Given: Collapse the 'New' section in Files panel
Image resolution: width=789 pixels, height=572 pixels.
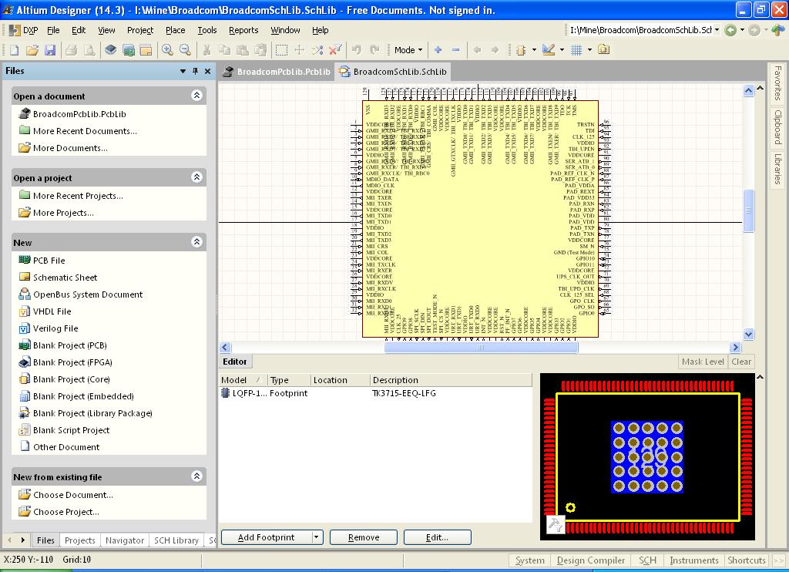Looking at the screenshot, I should pos(196,242).
